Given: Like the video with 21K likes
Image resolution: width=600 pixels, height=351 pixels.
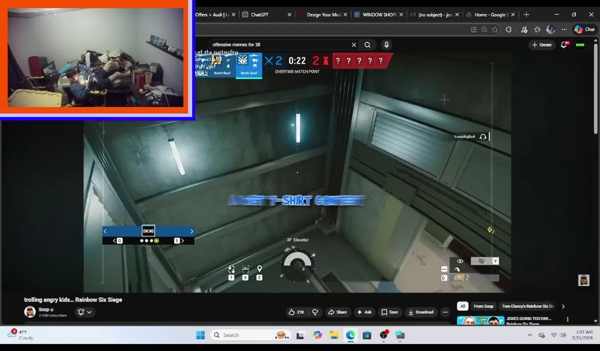Looking at the screenshot, I should tap(297, 312).
